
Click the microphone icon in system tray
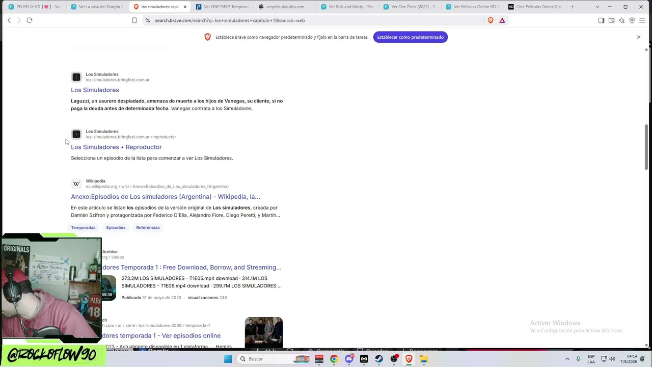point(579,359)
